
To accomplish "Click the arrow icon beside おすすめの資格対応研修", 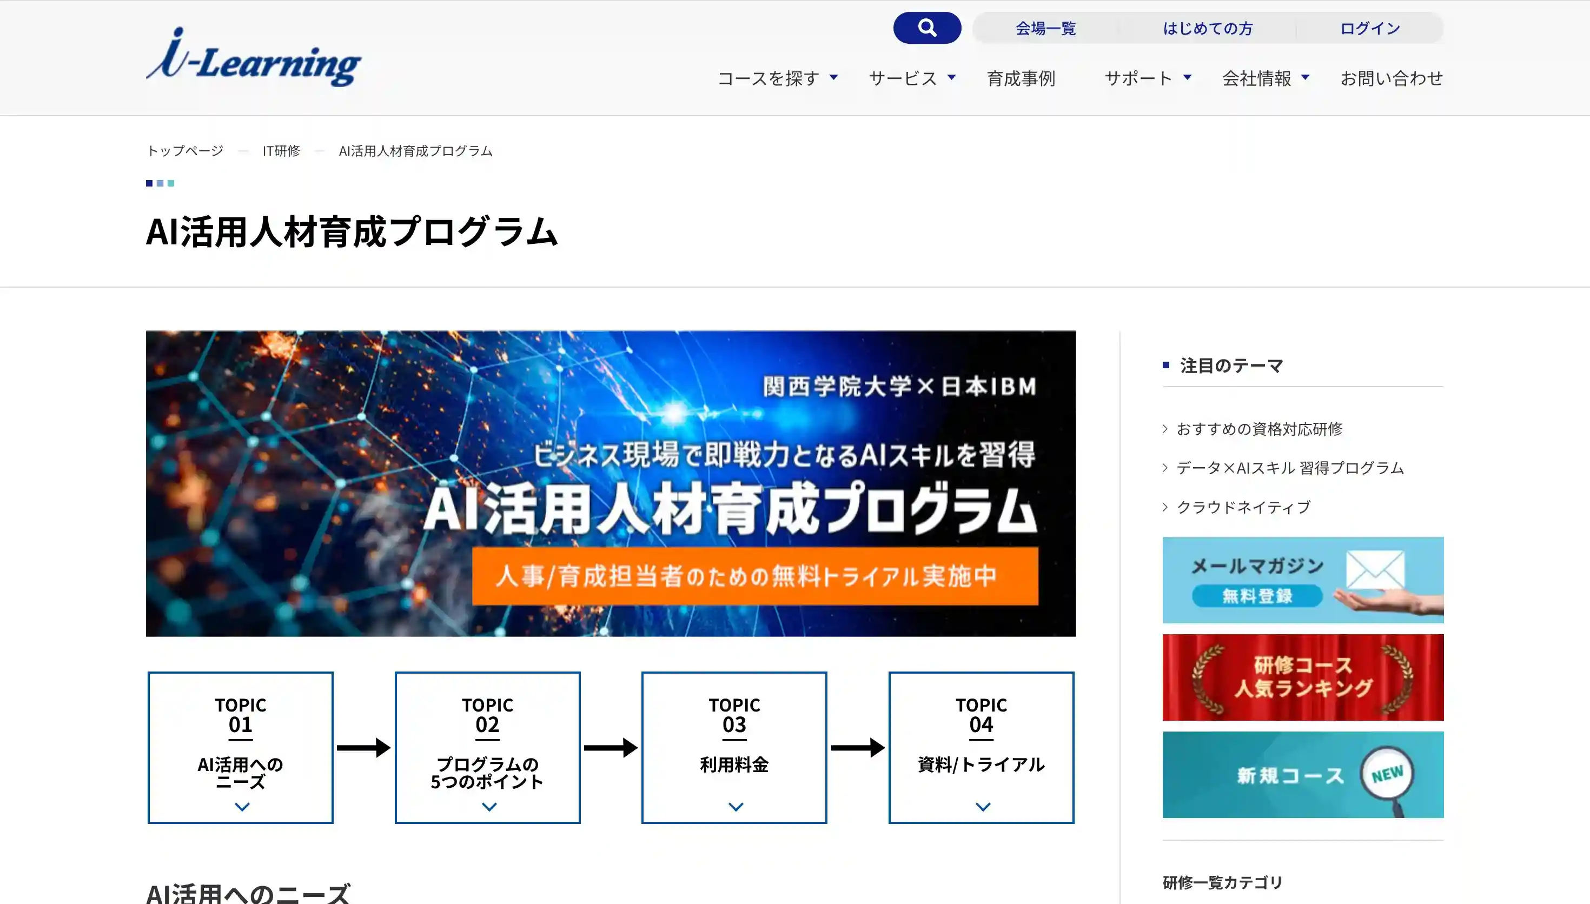I will (1165, 429).
